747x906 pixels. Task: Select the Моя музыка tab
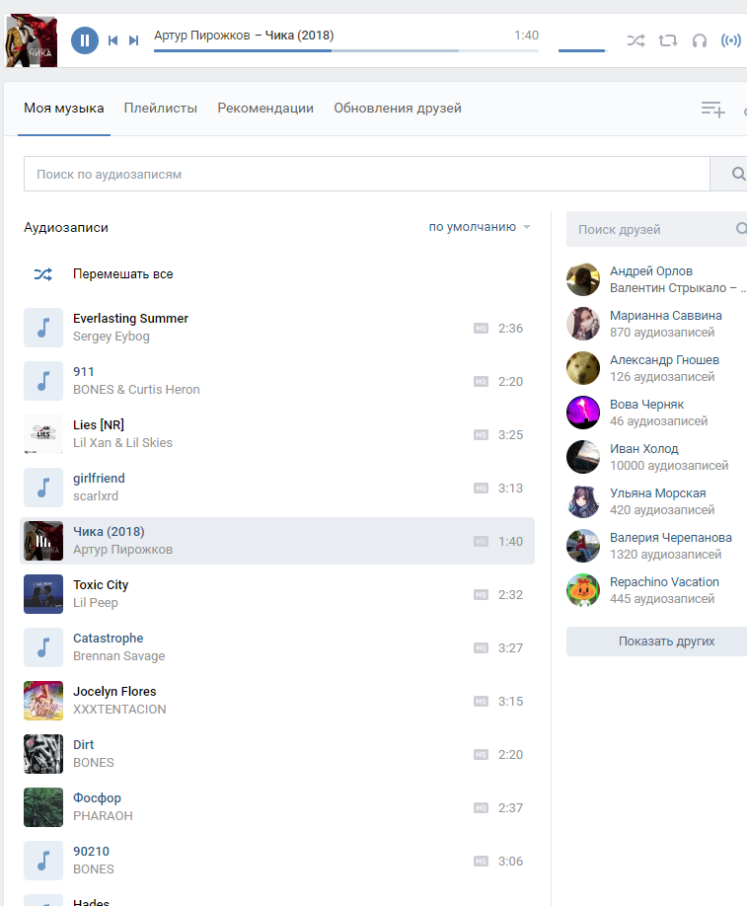63,108
